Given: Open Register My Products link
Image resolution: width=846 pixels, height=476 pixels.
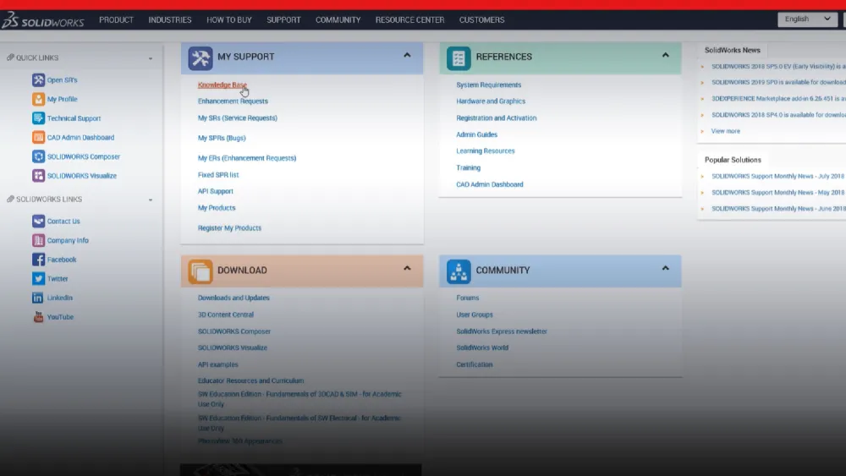Looking at the screenshot, I should [x=229, y=228].
